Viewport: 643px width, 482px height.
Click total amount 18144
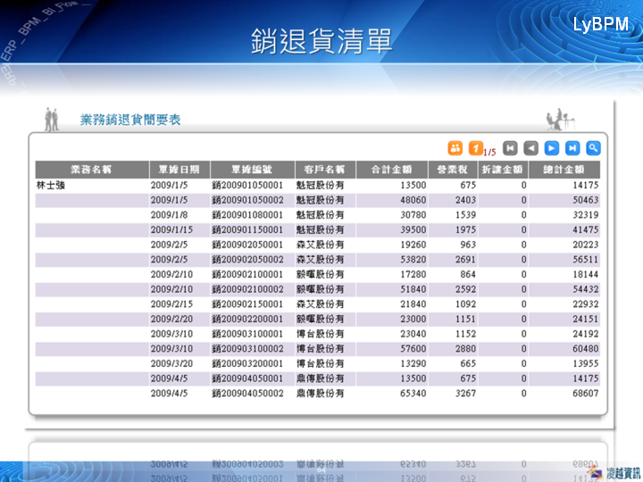pyautogui.click(x=586, y=274)
